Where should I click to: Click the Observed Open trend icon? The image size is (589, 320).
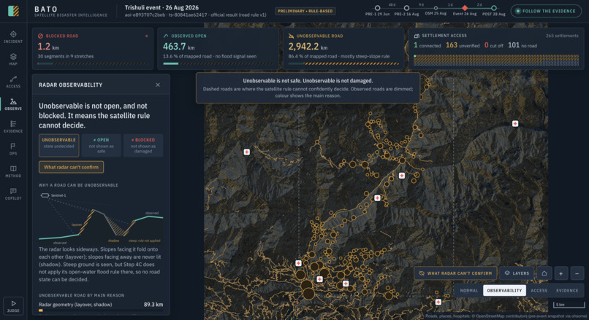[x=166, y=36]
